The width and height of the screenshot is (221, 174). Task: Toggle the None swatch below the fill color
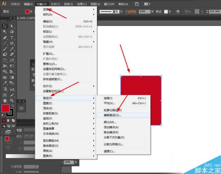pyautogui.click(x=13, y=121)
